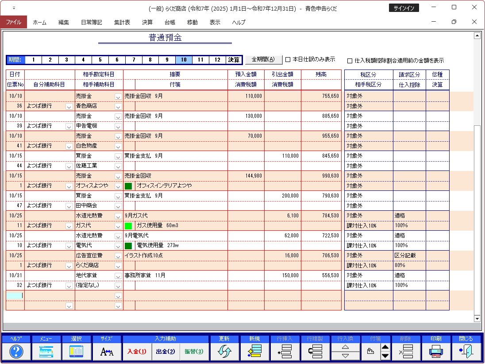Image resolution: width=485 pixels, height=364 pixels.
Task: Click the Help question mark icon
Action: tap(16, 352)
